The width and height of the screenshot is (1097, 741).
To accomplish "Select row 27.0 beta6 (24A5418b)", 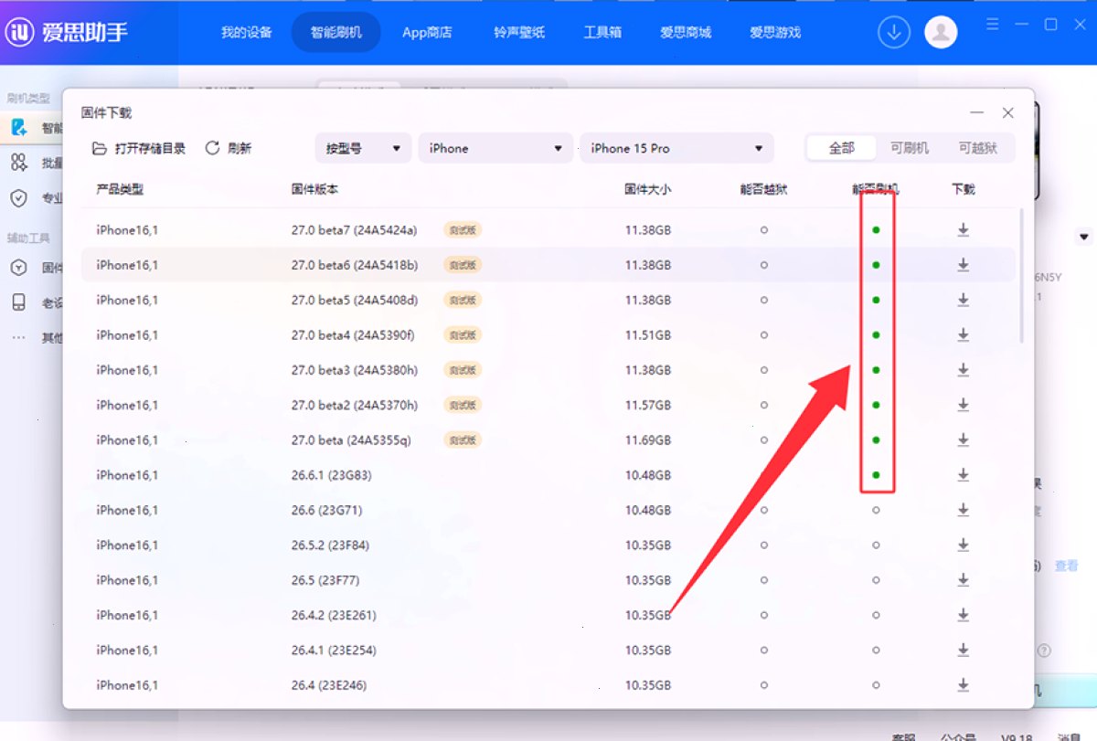I will tap(548, 265).
